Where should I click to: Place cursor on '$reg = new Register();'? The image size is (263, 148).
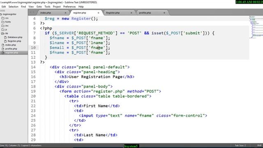(71, 18)
